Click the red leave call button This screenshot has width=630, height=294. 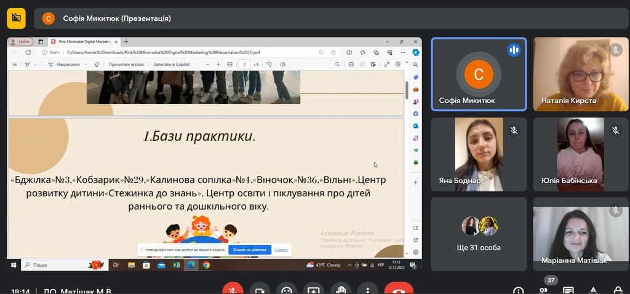pos(399,290)
